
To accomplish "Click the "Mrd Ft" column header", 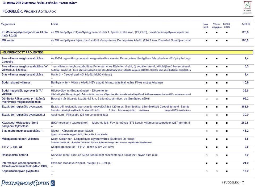I will point(246,24).
